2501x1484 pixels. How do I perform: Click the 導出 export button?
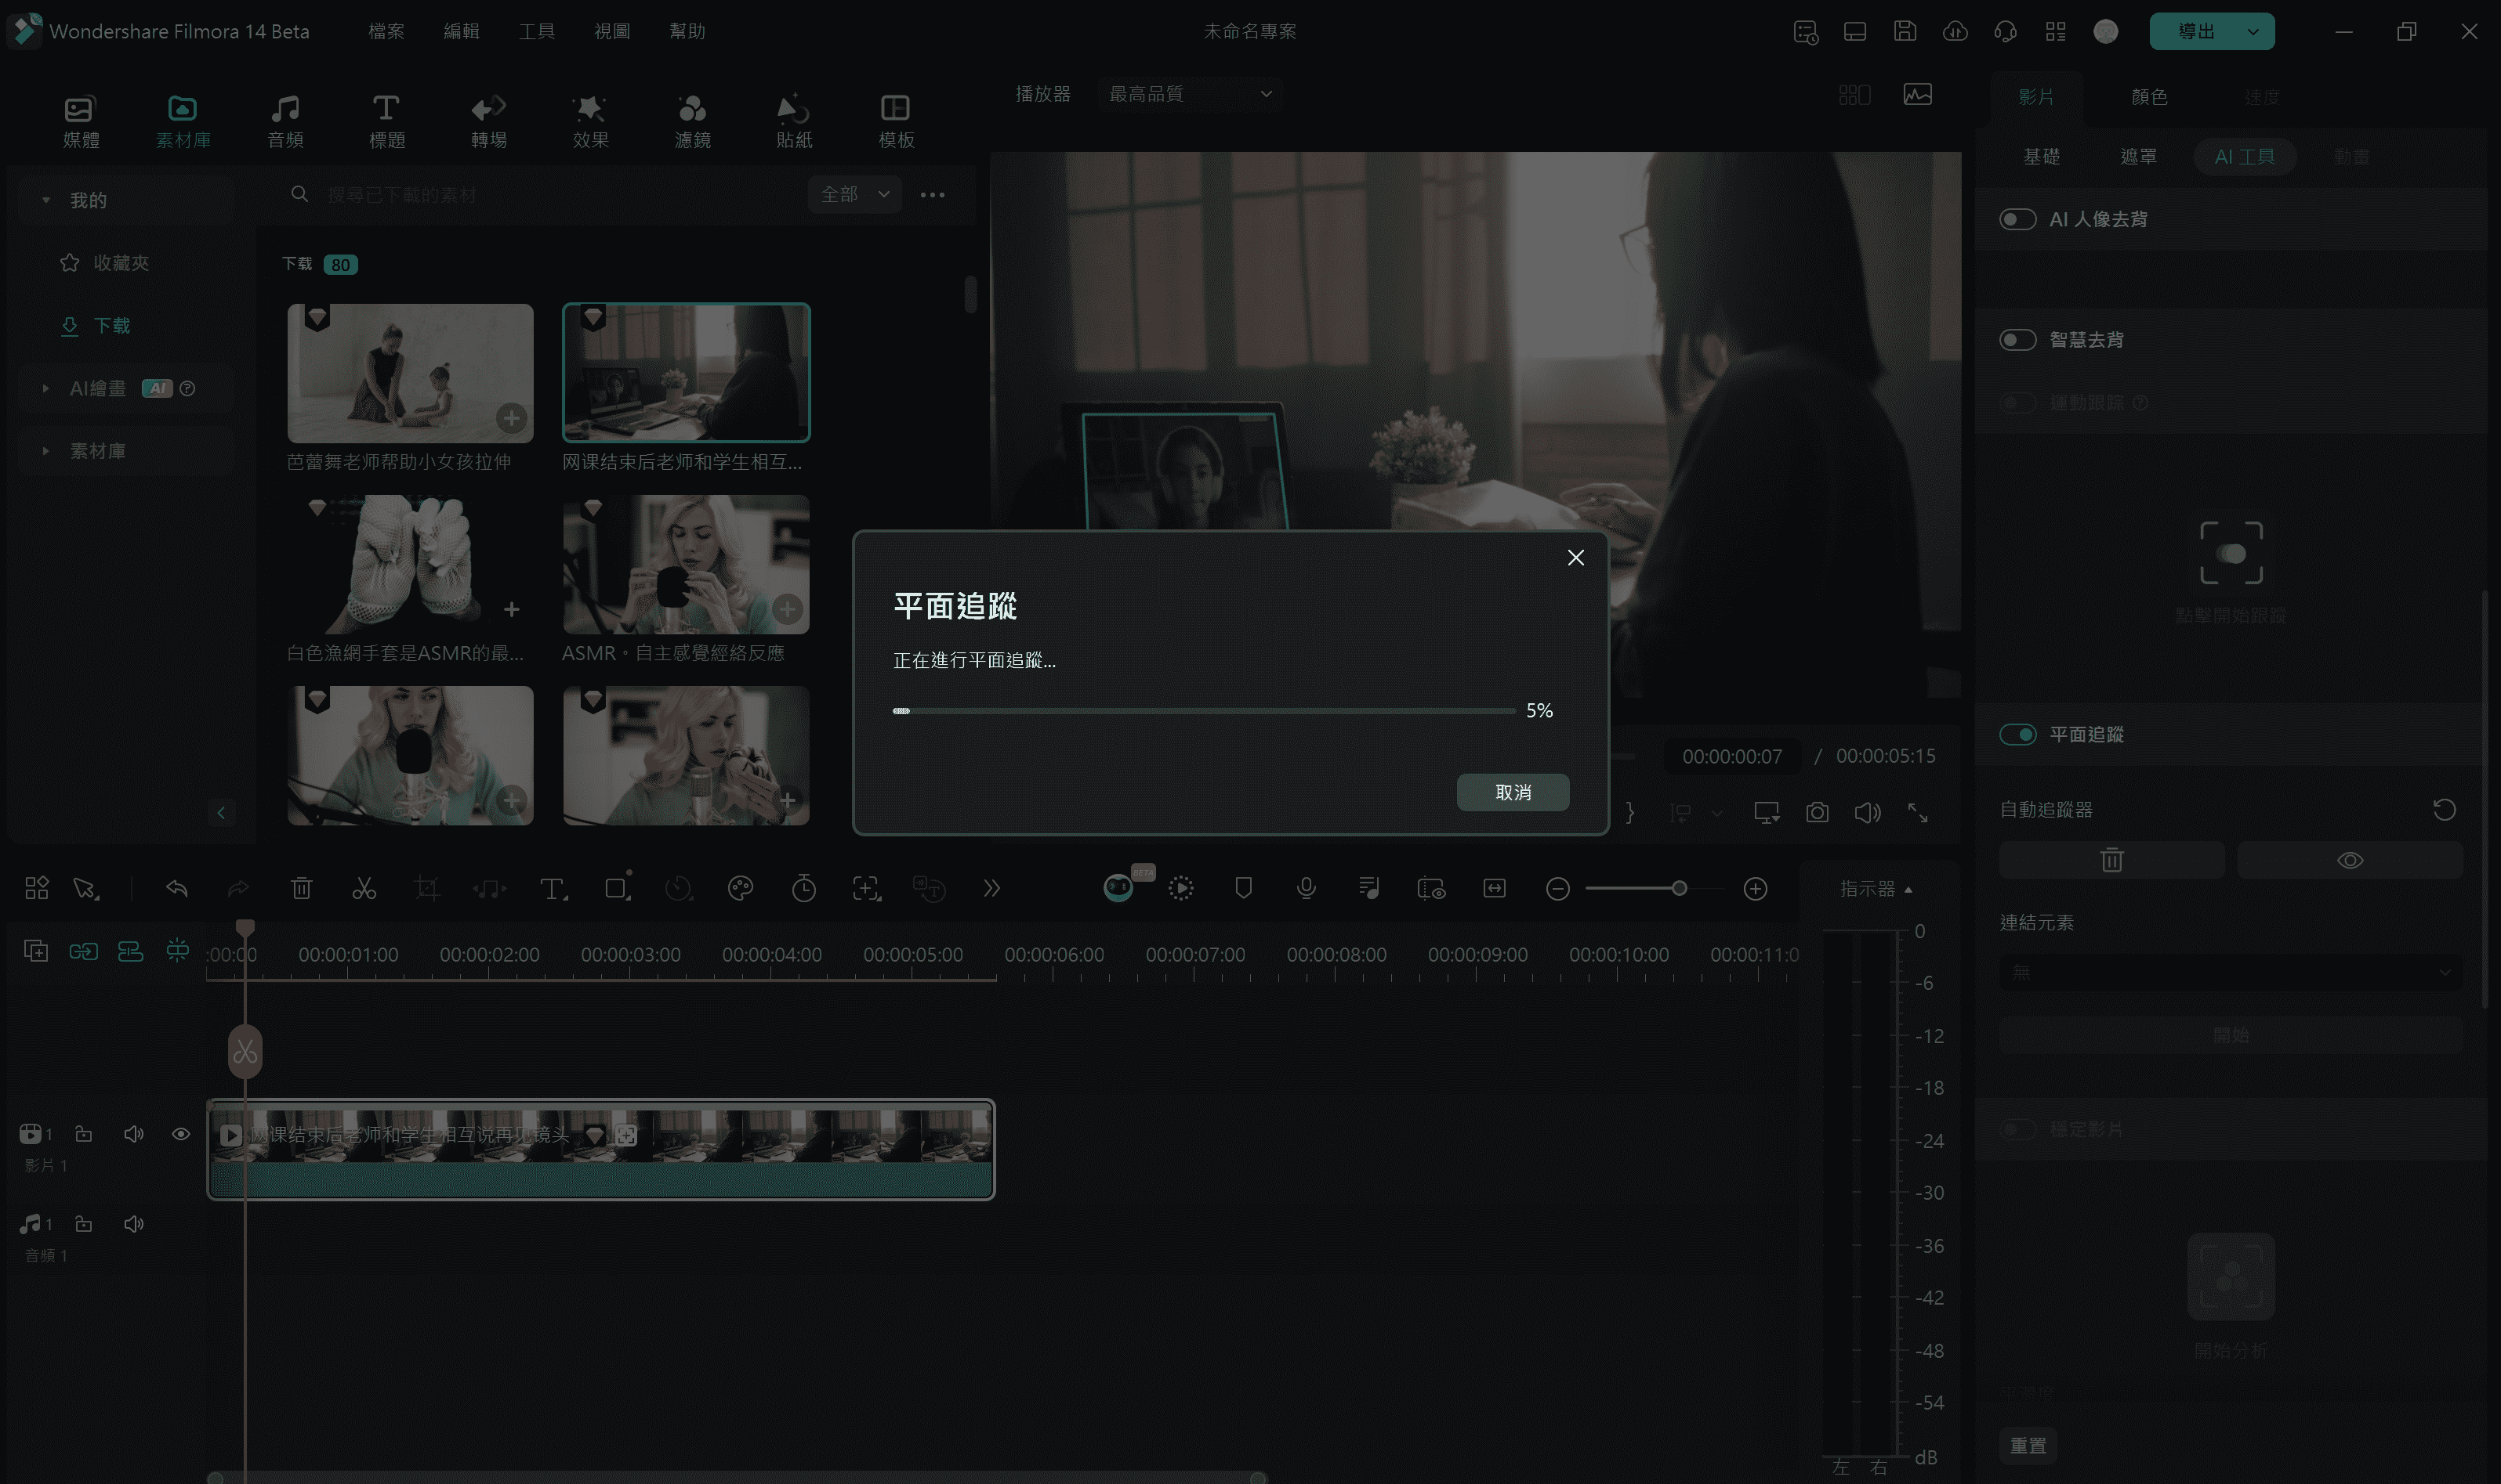coord(2196,31)
